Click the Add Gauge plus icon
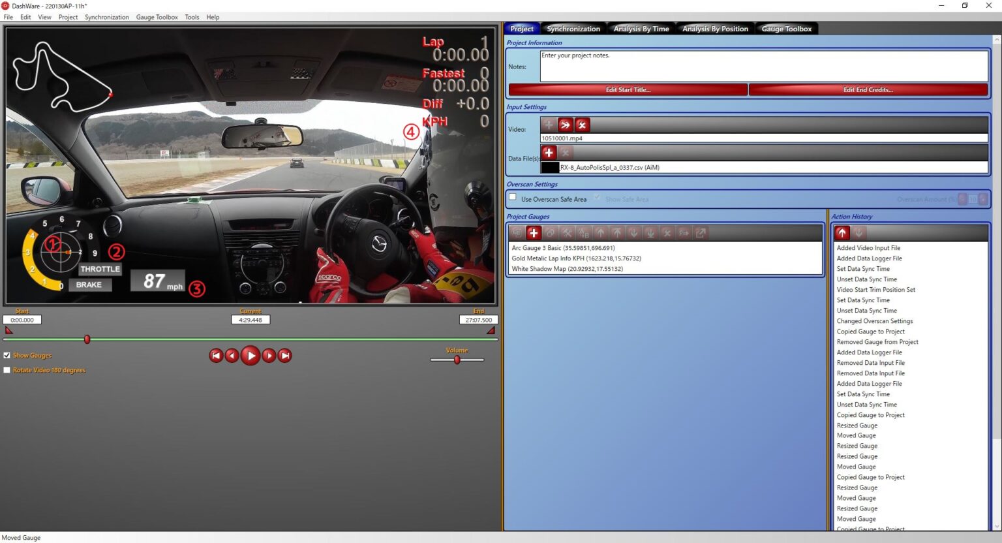 point(534,232)
